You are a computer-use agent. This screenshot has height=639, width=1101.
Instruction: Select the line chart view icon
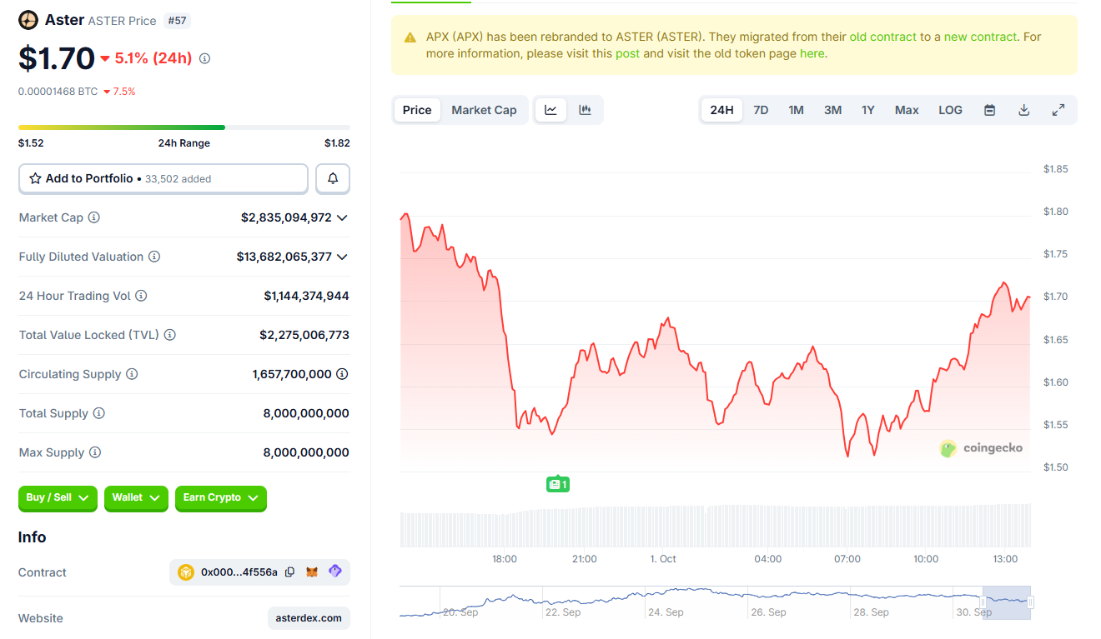[x=551, y=110]
